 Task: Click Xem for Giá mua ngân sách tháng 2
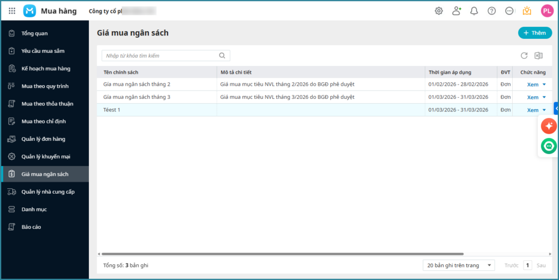click(533, 85)
